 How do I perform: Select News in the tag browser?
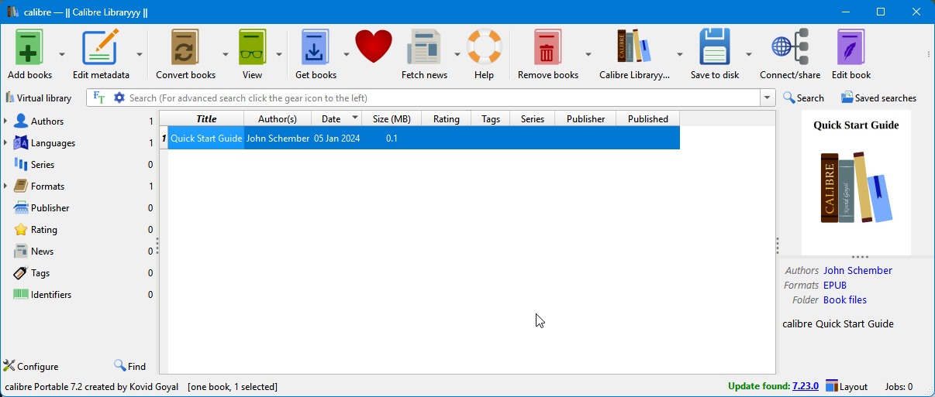point(42,252)
